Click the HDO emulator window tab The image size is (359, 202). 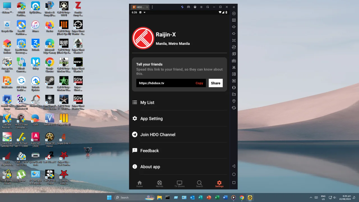(x=140, y=7)
